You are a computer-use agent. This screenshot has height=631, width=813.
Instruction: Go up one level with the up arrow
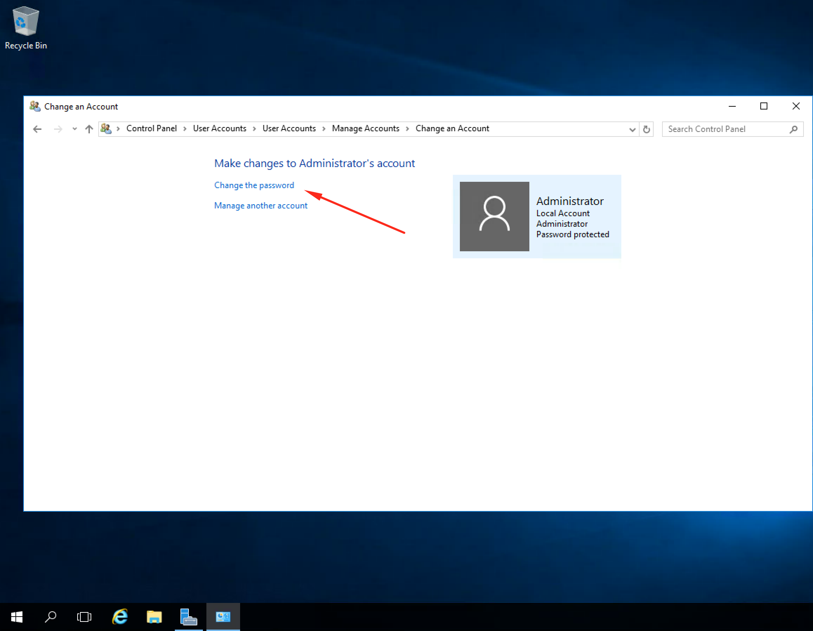pos(89,129)
